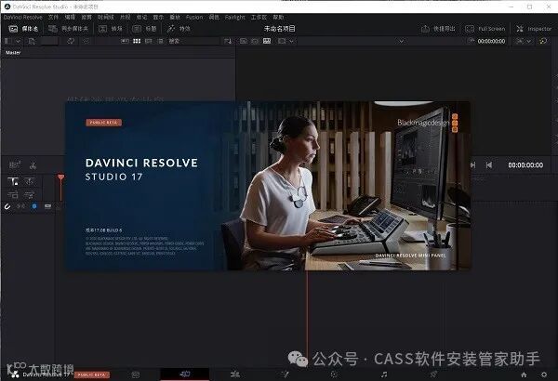Switch to the Media page
The image size is (558, 381).
coord(136,374)
